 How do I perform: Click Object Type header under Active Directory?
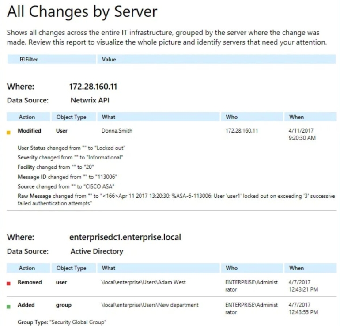pos(73,268)
